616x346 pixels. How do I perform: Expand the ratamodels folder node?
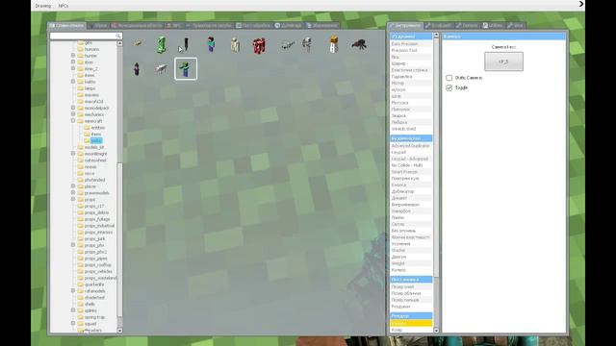[73, 290]
